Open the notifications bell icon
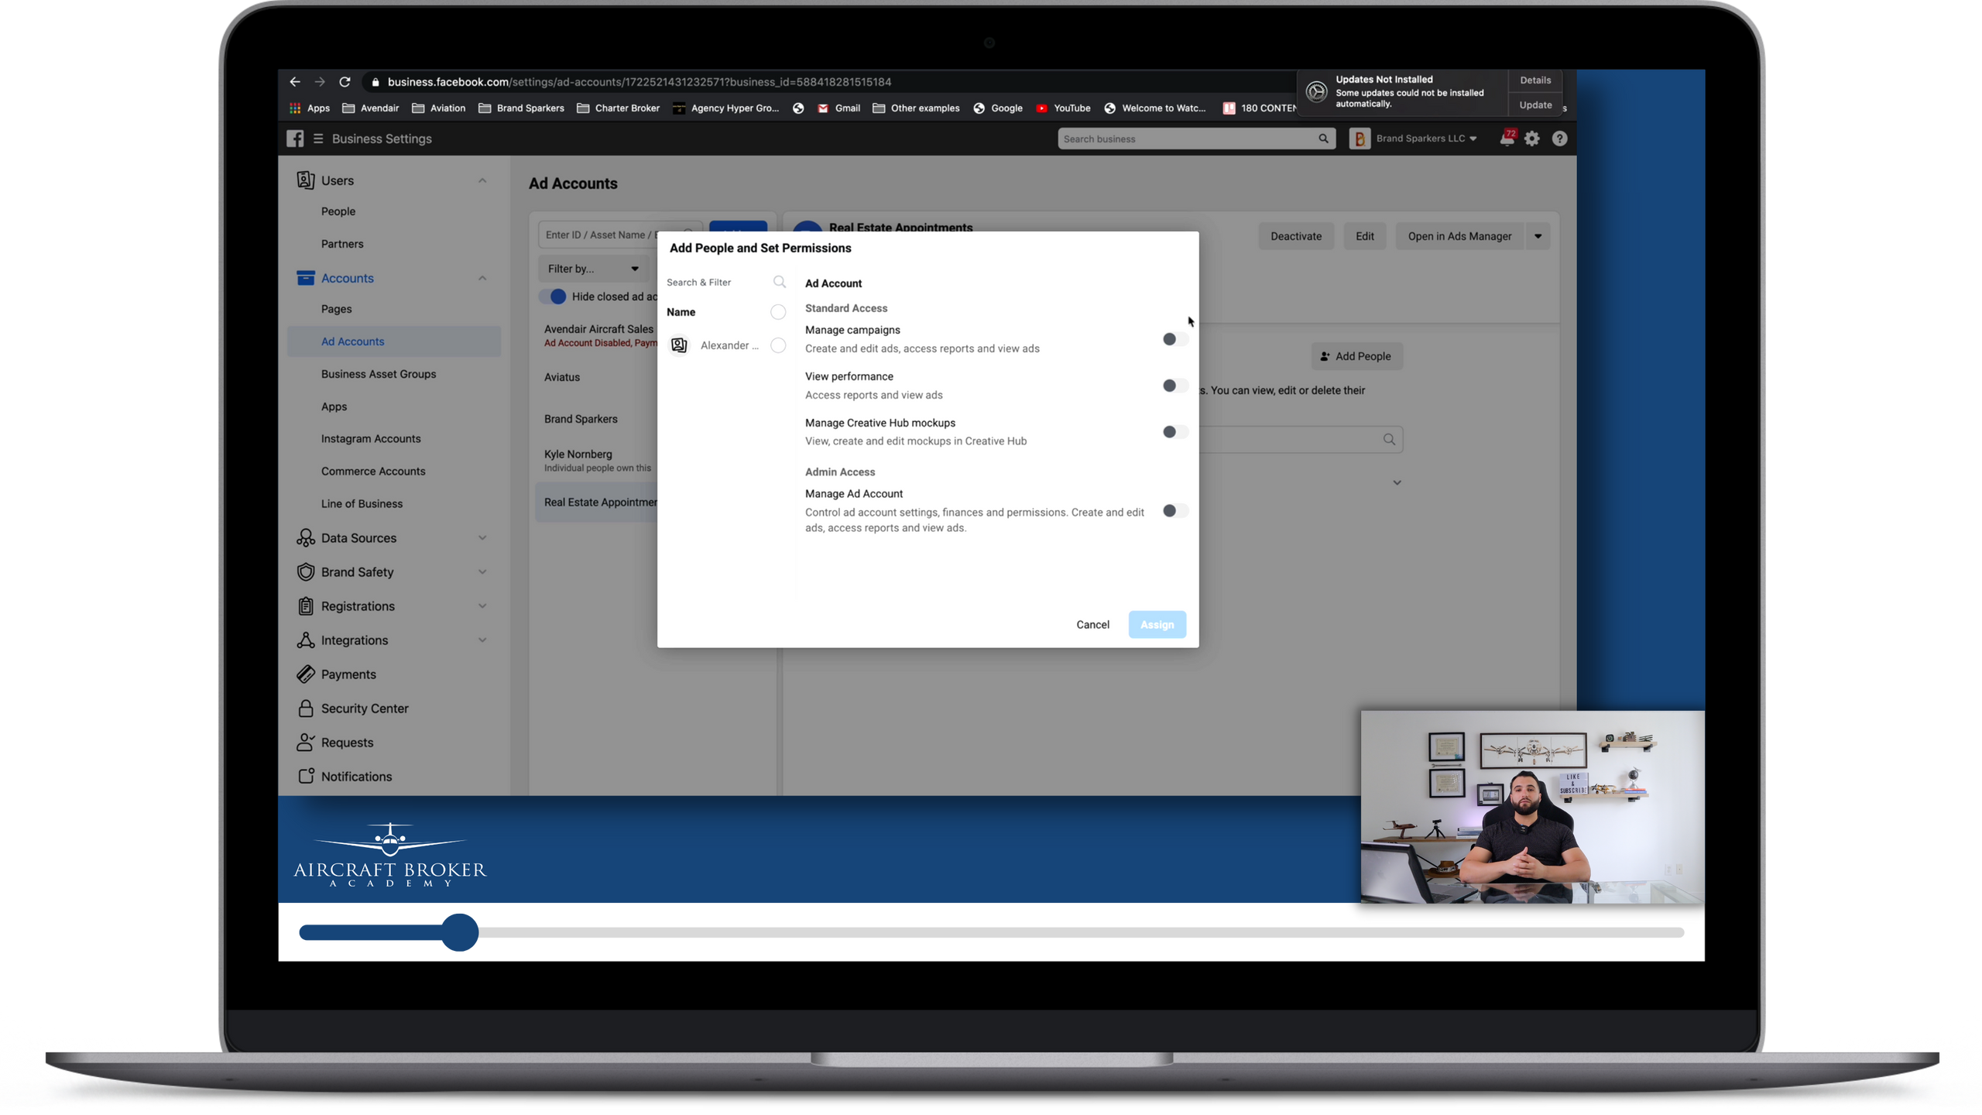This screenshot has height=1115, width=1982. (x=1506, y=139)
